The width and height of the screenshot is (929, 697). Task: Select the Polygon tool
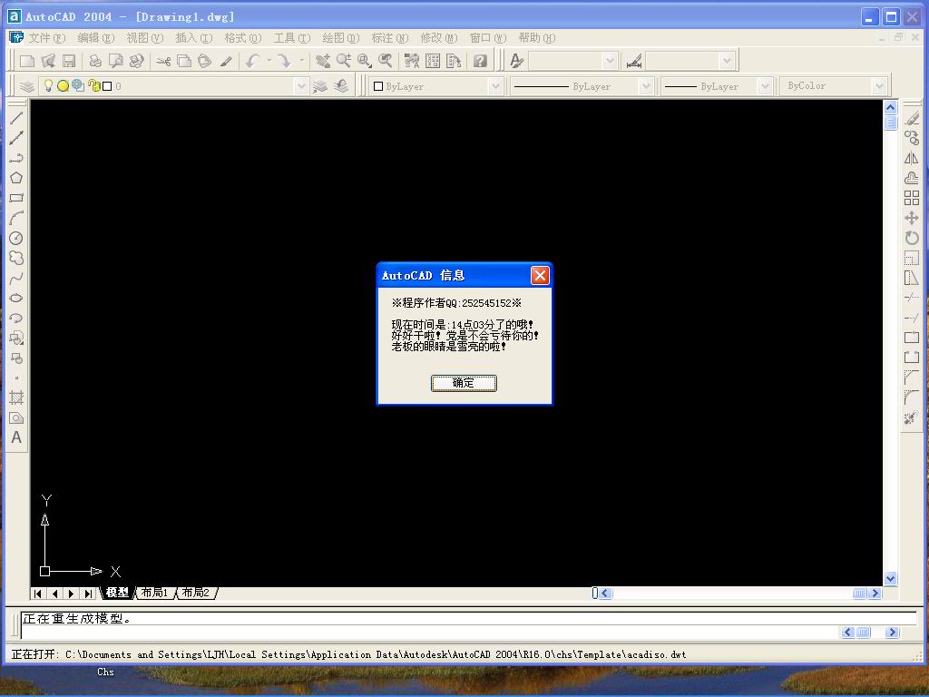point(16,178)
